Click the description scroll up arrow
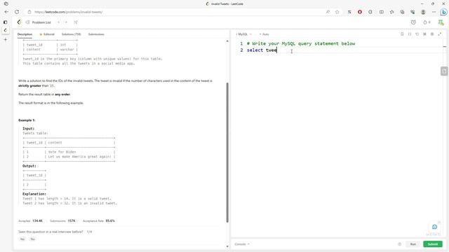 [227, 41]
